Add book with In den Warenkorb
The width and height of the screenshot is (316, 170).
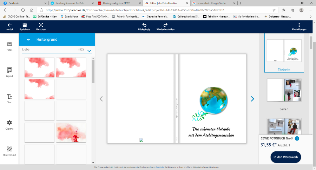285,157
